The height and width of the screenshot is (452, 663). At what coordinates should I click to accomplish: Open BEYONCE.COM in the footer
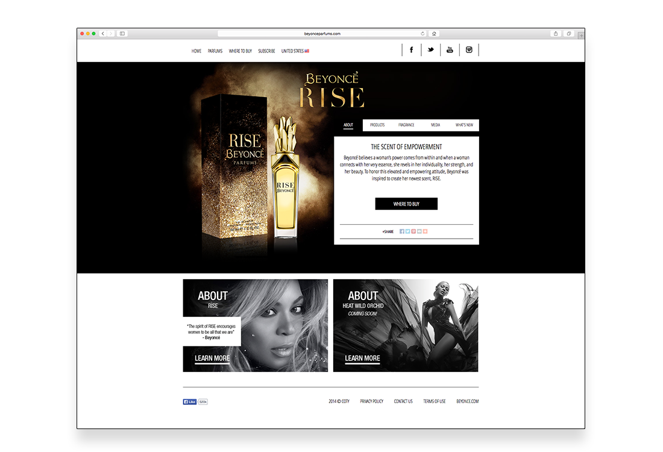(468, 401)
